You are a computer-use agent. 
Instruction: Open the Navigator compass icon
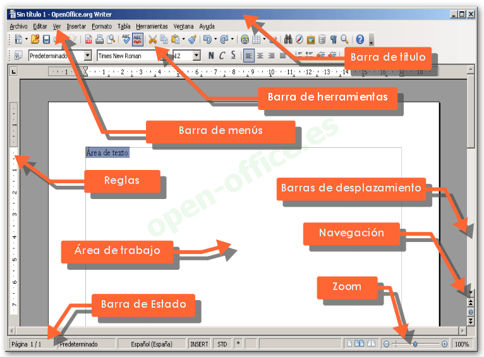point(299,39)
